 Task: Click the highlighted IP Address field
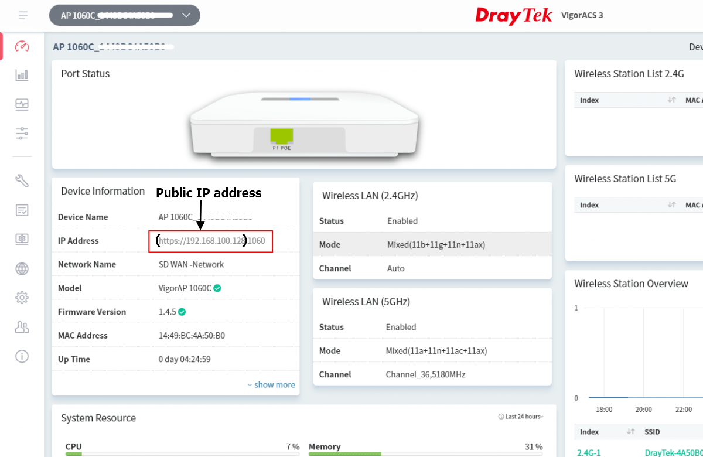point(210,241)
